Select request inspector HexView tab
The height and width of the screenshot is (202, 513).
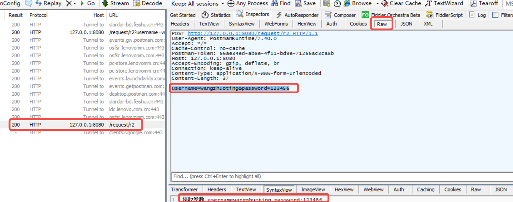pos(307,24)
